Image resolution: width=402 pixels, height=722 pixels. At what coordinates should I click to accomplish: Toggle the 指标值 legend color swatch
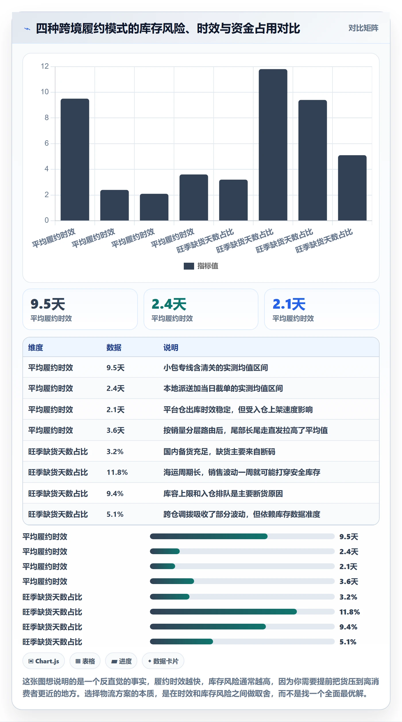(x=189, y=266)
